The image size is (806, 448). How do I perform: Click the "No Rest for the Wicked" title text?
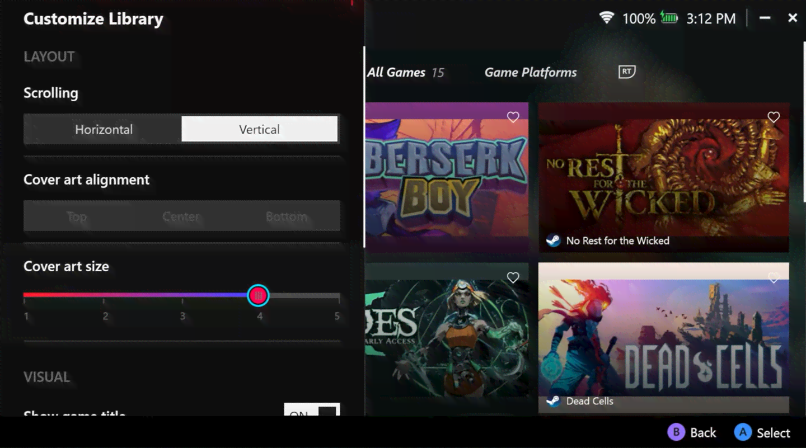(x=618, y=241)
